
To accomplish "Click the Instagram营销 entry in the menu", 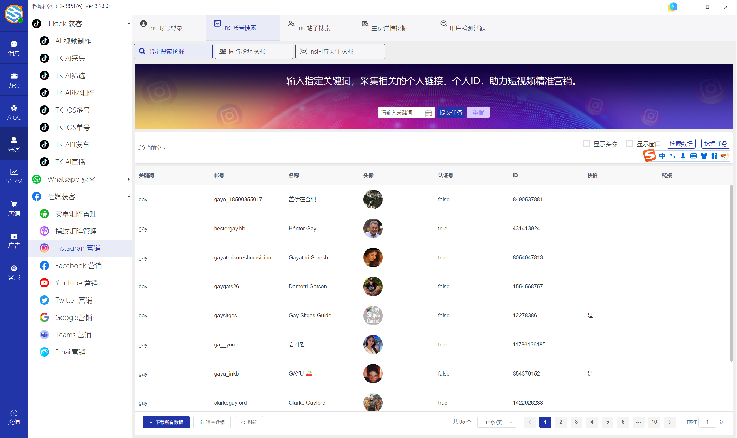I will [78, 248].
